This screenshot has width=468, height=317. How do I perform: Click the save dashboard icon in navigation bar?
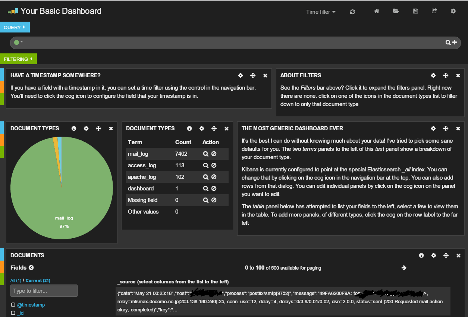click(415, 12)
